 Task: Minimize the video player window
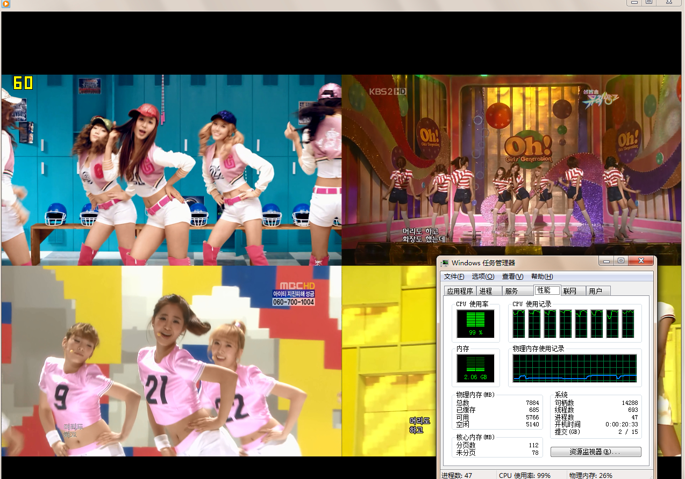(634, 3)
